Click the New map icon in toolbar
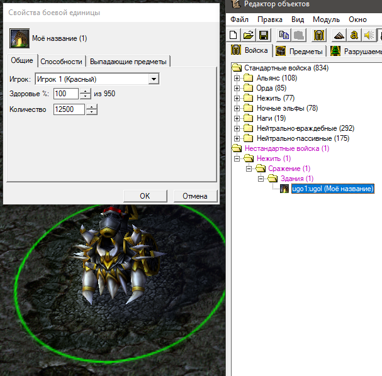 tap(233, 35)
